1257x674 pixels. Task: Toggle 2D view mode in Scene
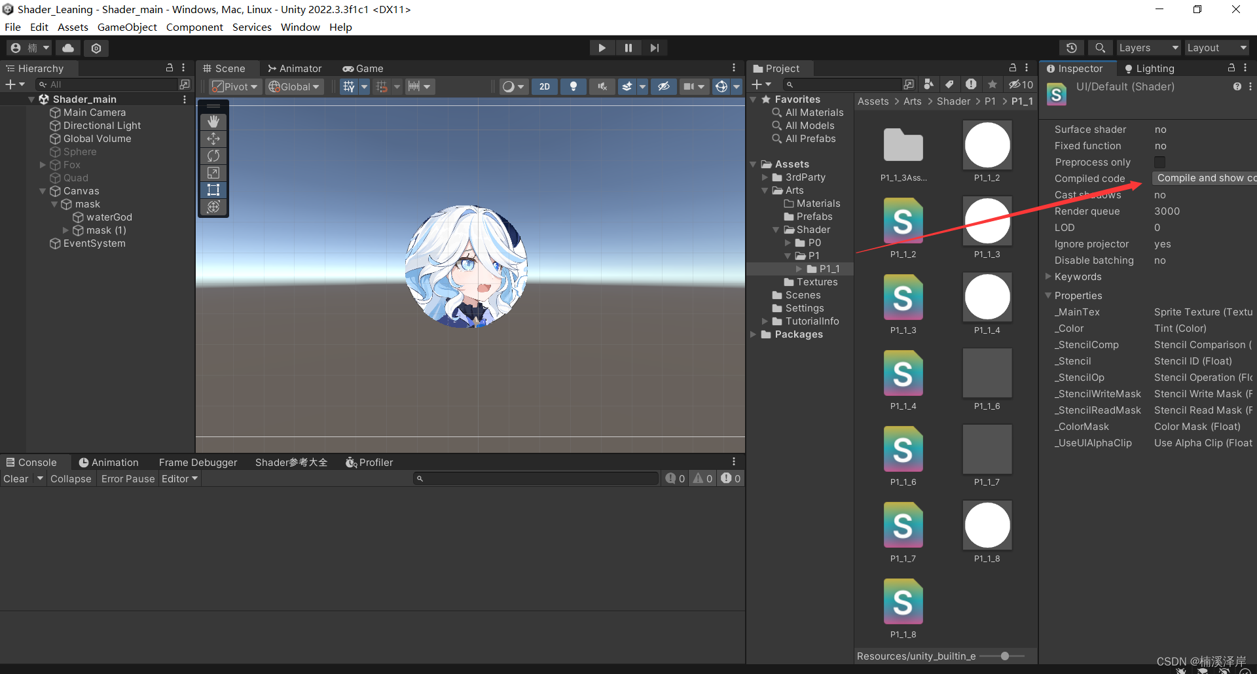tap(545, 86)
